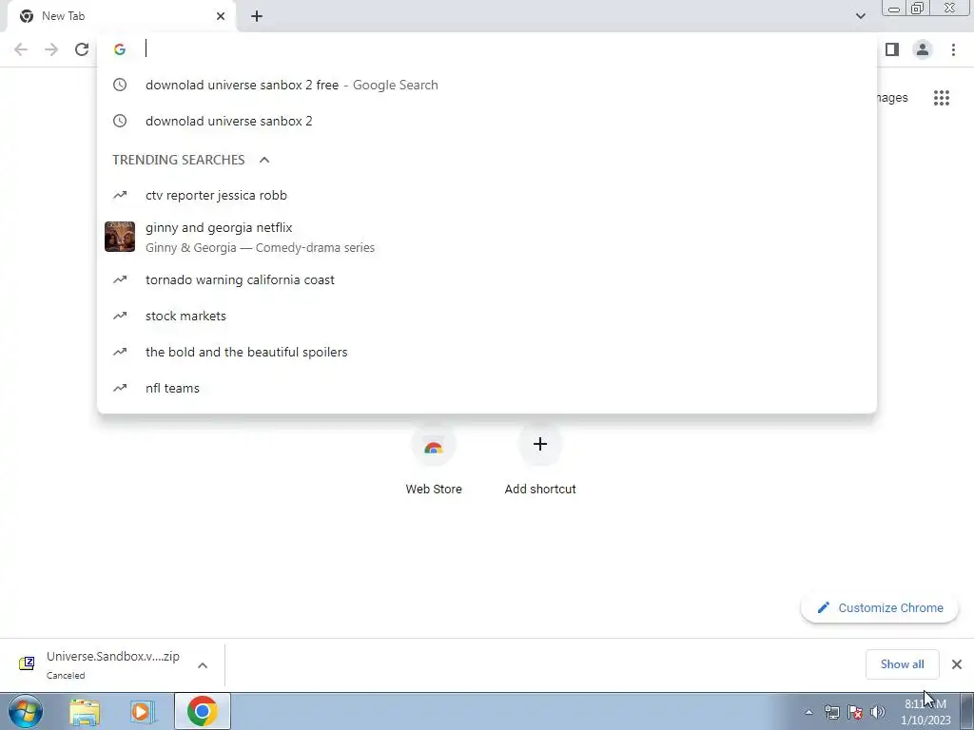This screenshot has height=730, width=974.
Task: Open the profile avatar icon
Action: [x=923, y=49]
